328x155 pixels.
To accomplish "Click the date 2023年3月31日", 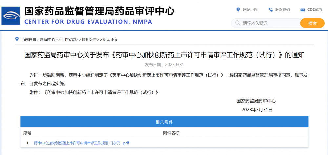I will coord(257,110).
